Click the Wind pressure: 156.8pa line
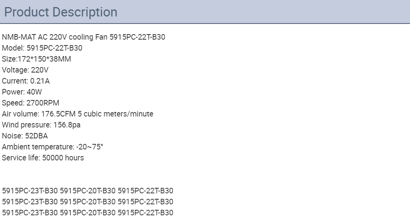 tap(41, 125)
